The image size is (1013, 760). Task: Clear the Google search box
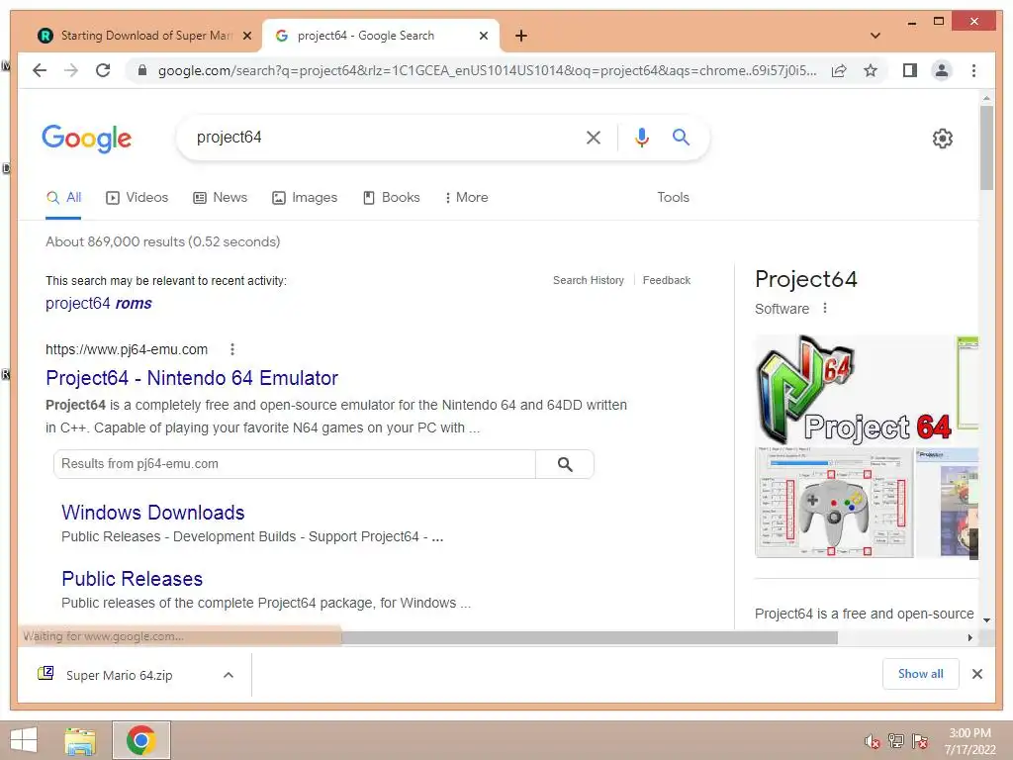click(594, 137)
